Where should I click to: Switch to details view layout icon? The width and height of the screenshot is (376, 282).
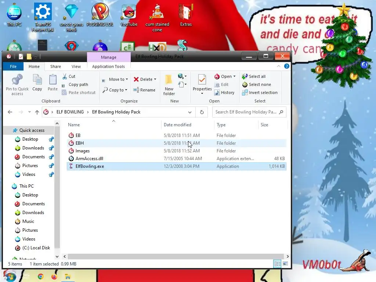(277, 264)
